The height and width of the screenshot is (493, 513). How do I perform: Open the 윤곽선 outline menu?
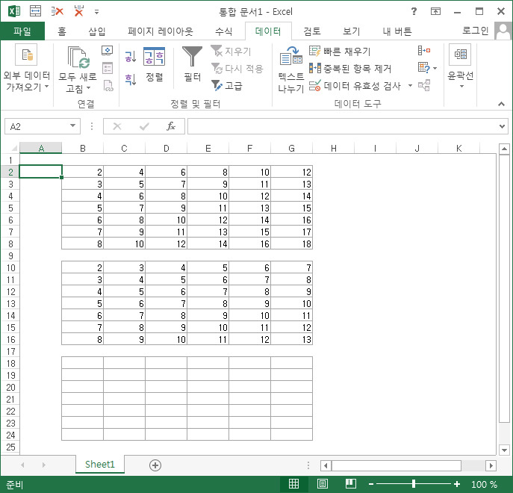coord(460,66)
